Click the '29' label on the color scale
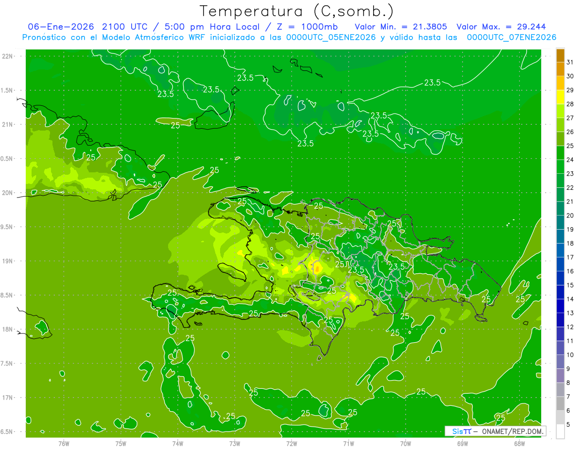This screenshot has width=583, height=450. click(x=570, y=90)
